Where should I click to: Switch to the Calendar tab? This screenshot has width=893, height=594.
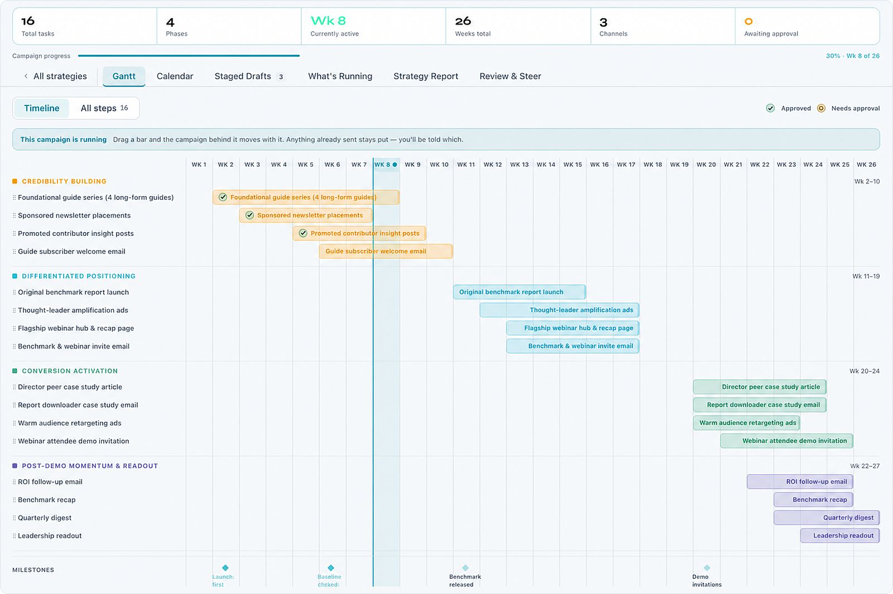(175, 76)
